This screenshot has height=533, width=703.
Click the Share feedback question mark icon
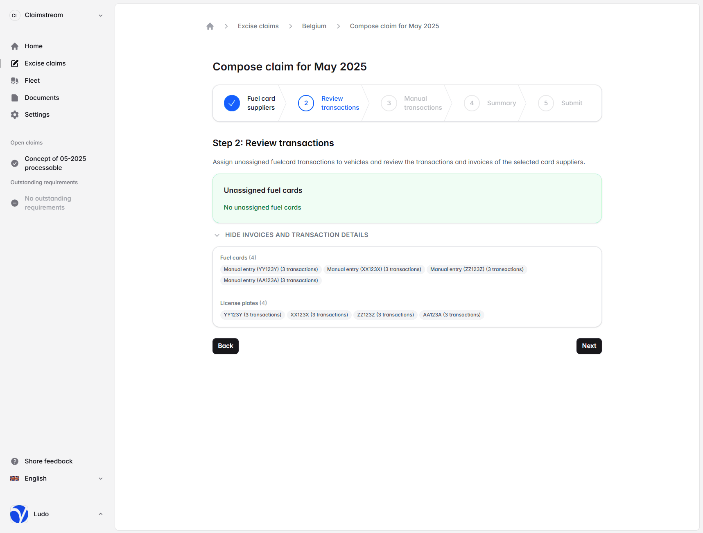(x=15, y=461)
